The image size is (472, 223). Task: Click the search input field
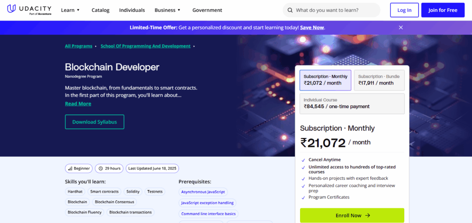[334, 10]
